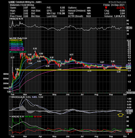135x138 pixels.
Task: Click the purple EMA(100) legend entry
Action: [x=16, y=48]
